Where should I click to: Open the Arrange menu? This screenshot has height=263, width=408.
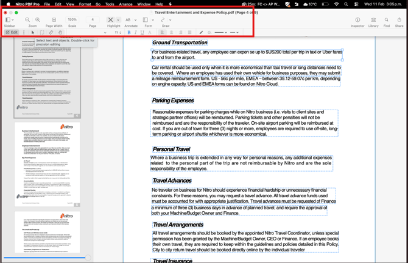tap(125, 4)
